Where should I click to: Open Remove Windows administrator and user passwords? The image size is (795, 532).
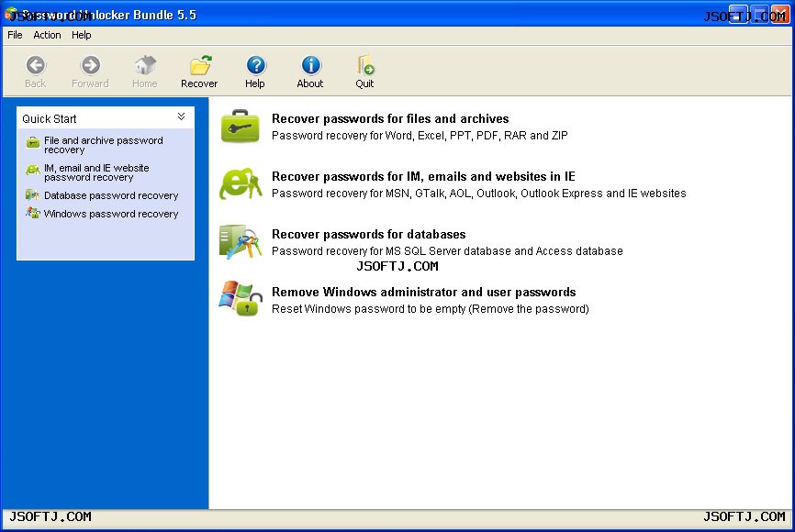point(424,292)
